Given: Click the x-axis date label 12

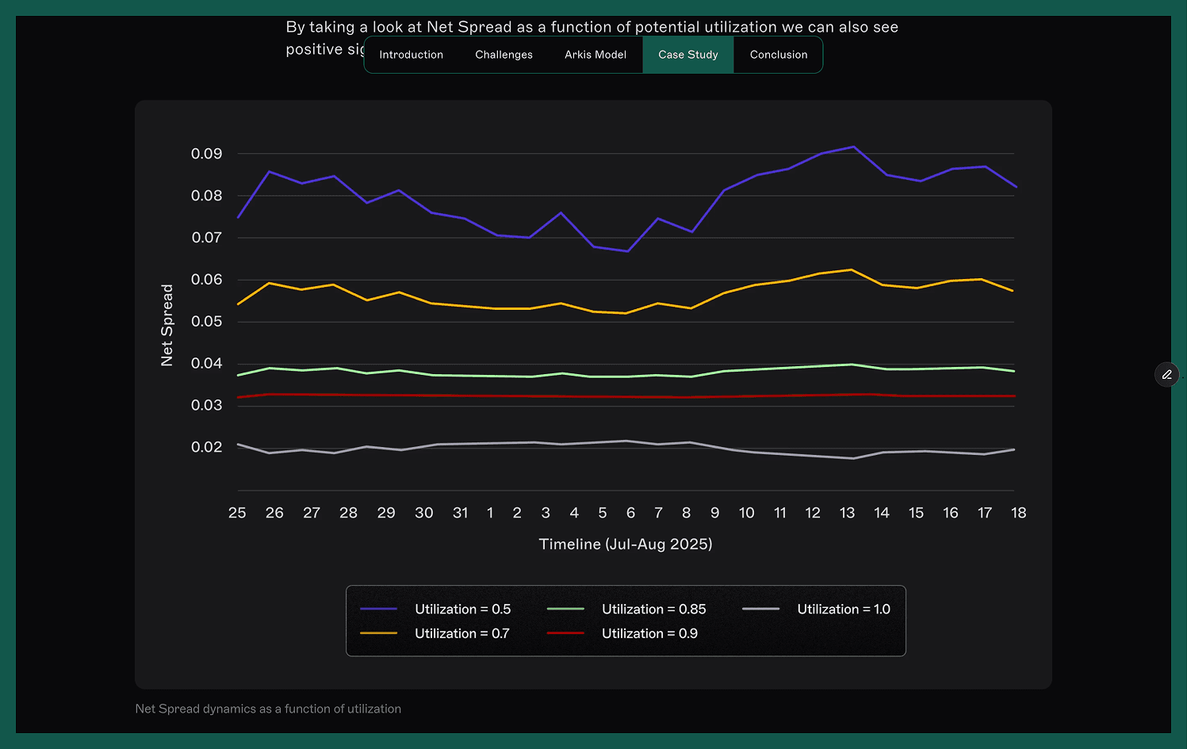Looking at the screenshot, I should 813,513.
